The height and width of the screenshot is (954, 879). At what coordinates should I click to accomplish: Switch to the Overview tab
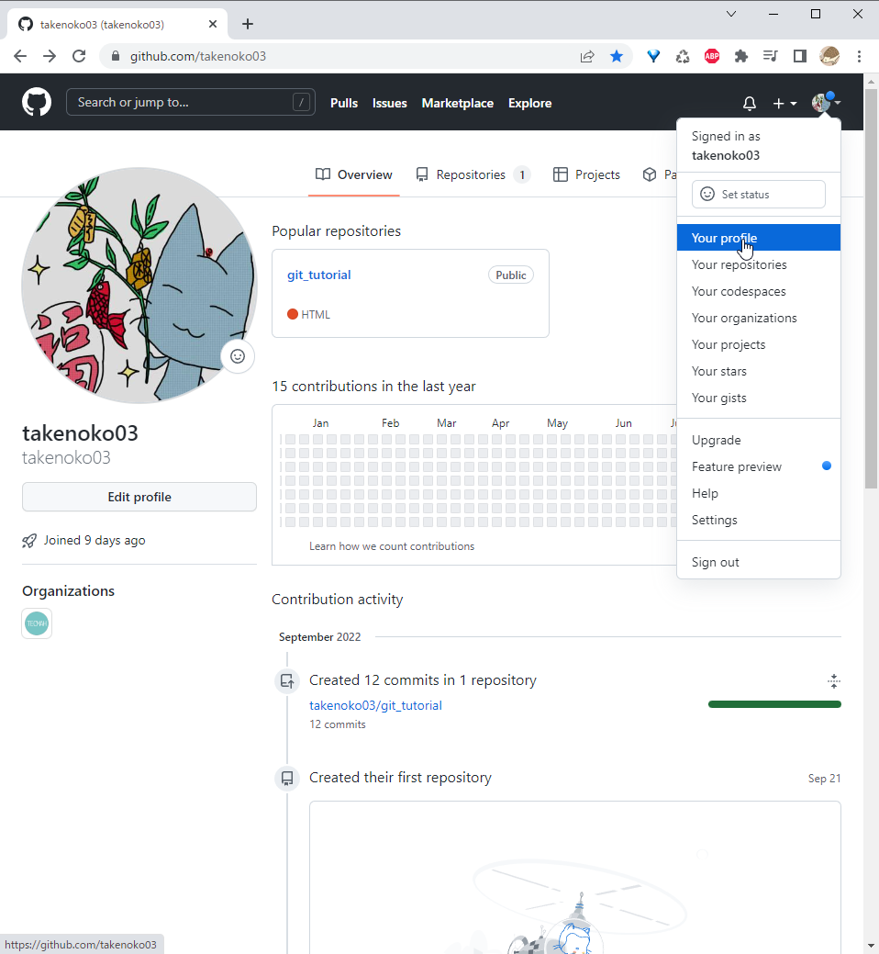click(x=354, y=175)
